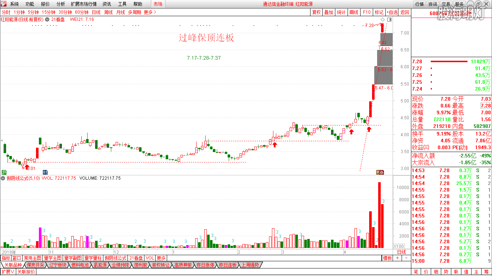Expand the 假阴线公式 indicator dropdown arrow
This screenshot has width=492, height=276.
point(3,178)
